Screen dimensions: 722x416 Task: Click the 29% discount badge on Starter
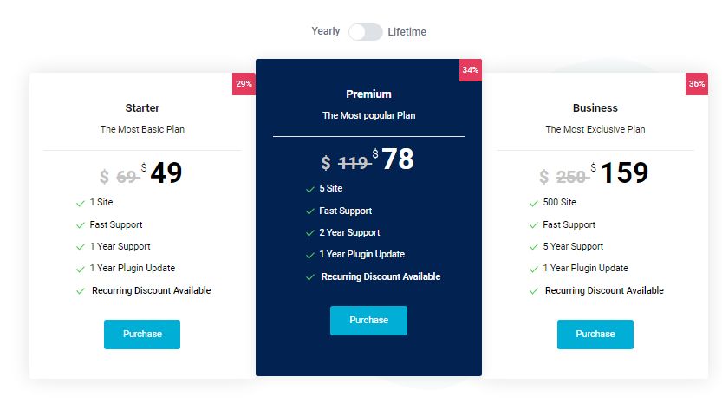244,84
